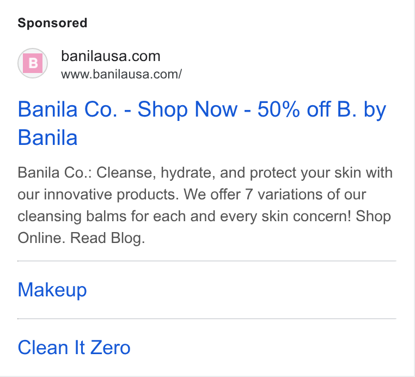This screenshot has height=377, width=415.
Task: Click the banilausa.com site name
Action: point(111,56)
